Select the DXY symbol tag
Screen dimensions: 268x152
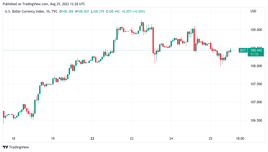pos(243,50)
